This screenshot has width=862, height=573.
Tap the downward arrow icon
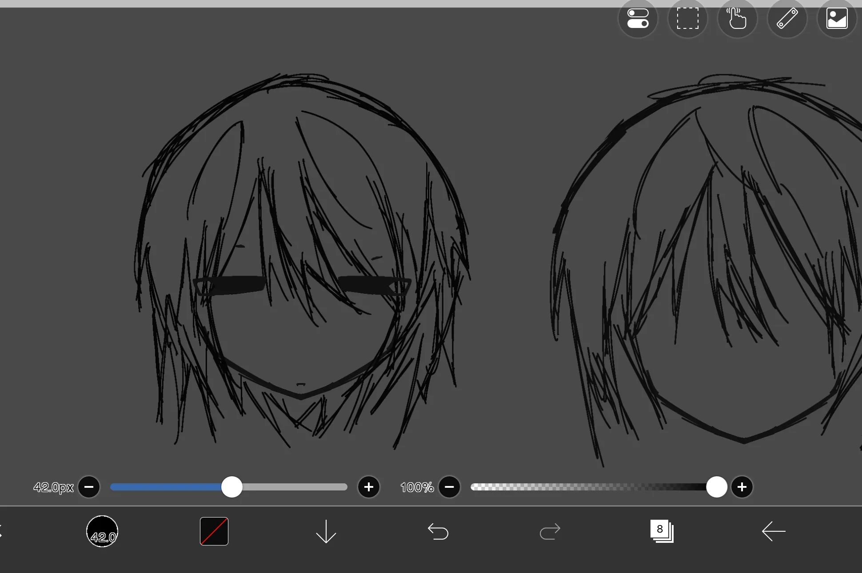326,531
